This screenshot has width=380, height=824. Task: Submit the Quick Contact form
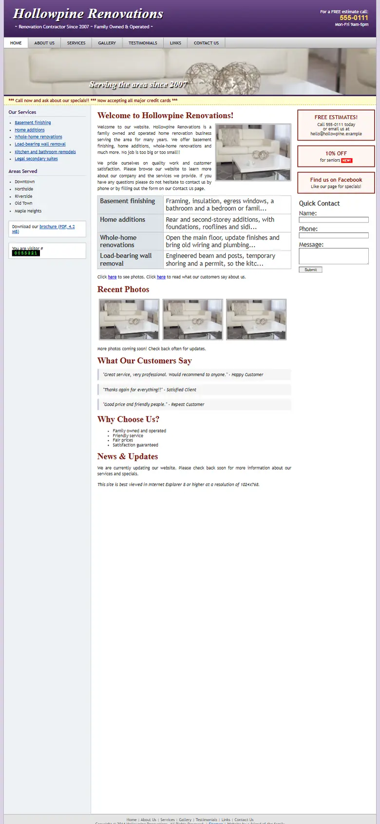coord(310,269)
